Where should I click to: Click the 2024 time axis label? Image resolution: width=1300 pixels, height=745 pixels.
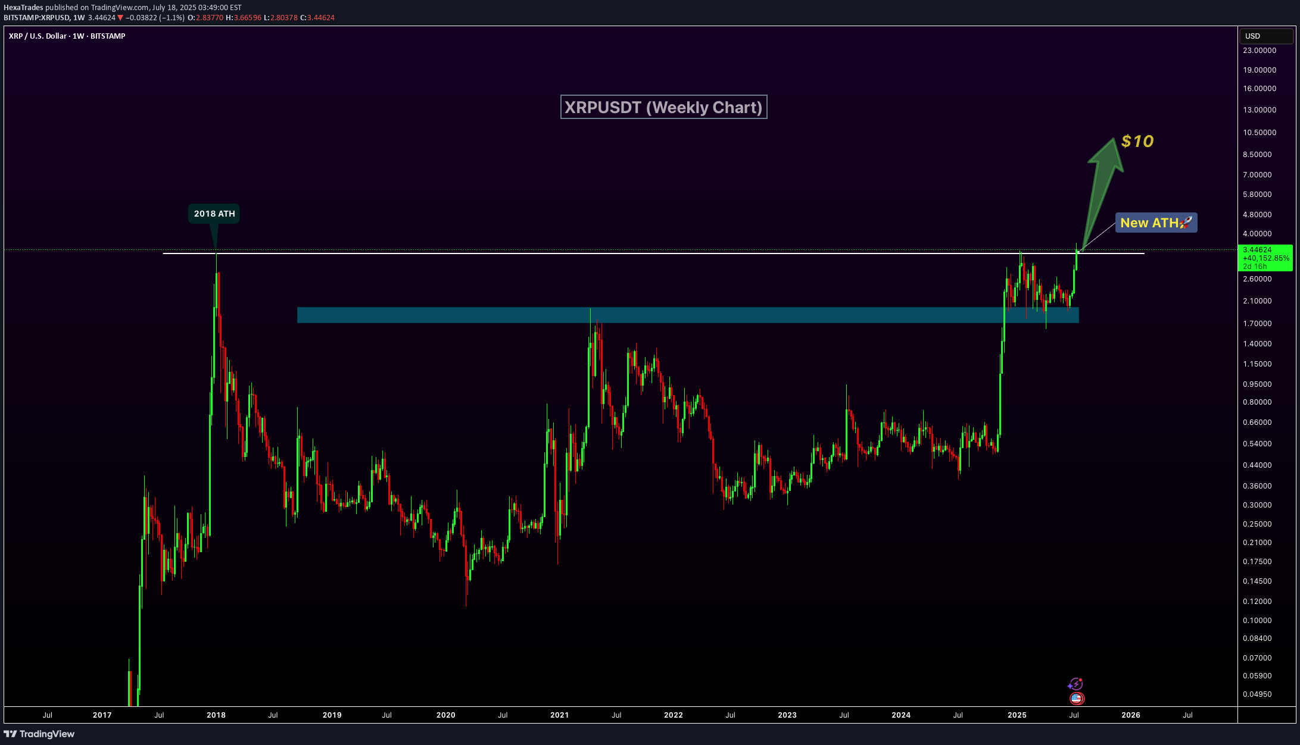tap(901, 715)
